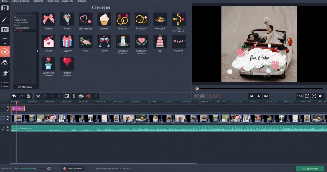Click the video capture camera icon
The image size is (327, 172).
(x=81, y=96)
